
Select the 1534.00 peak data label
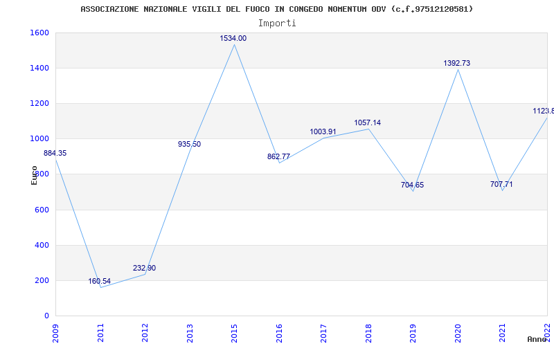tap(233, 39)
